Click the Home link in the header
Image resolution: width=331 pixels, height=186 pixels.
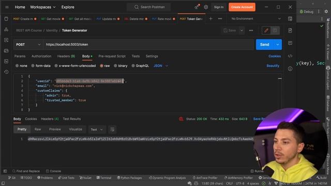pos(20,7)
